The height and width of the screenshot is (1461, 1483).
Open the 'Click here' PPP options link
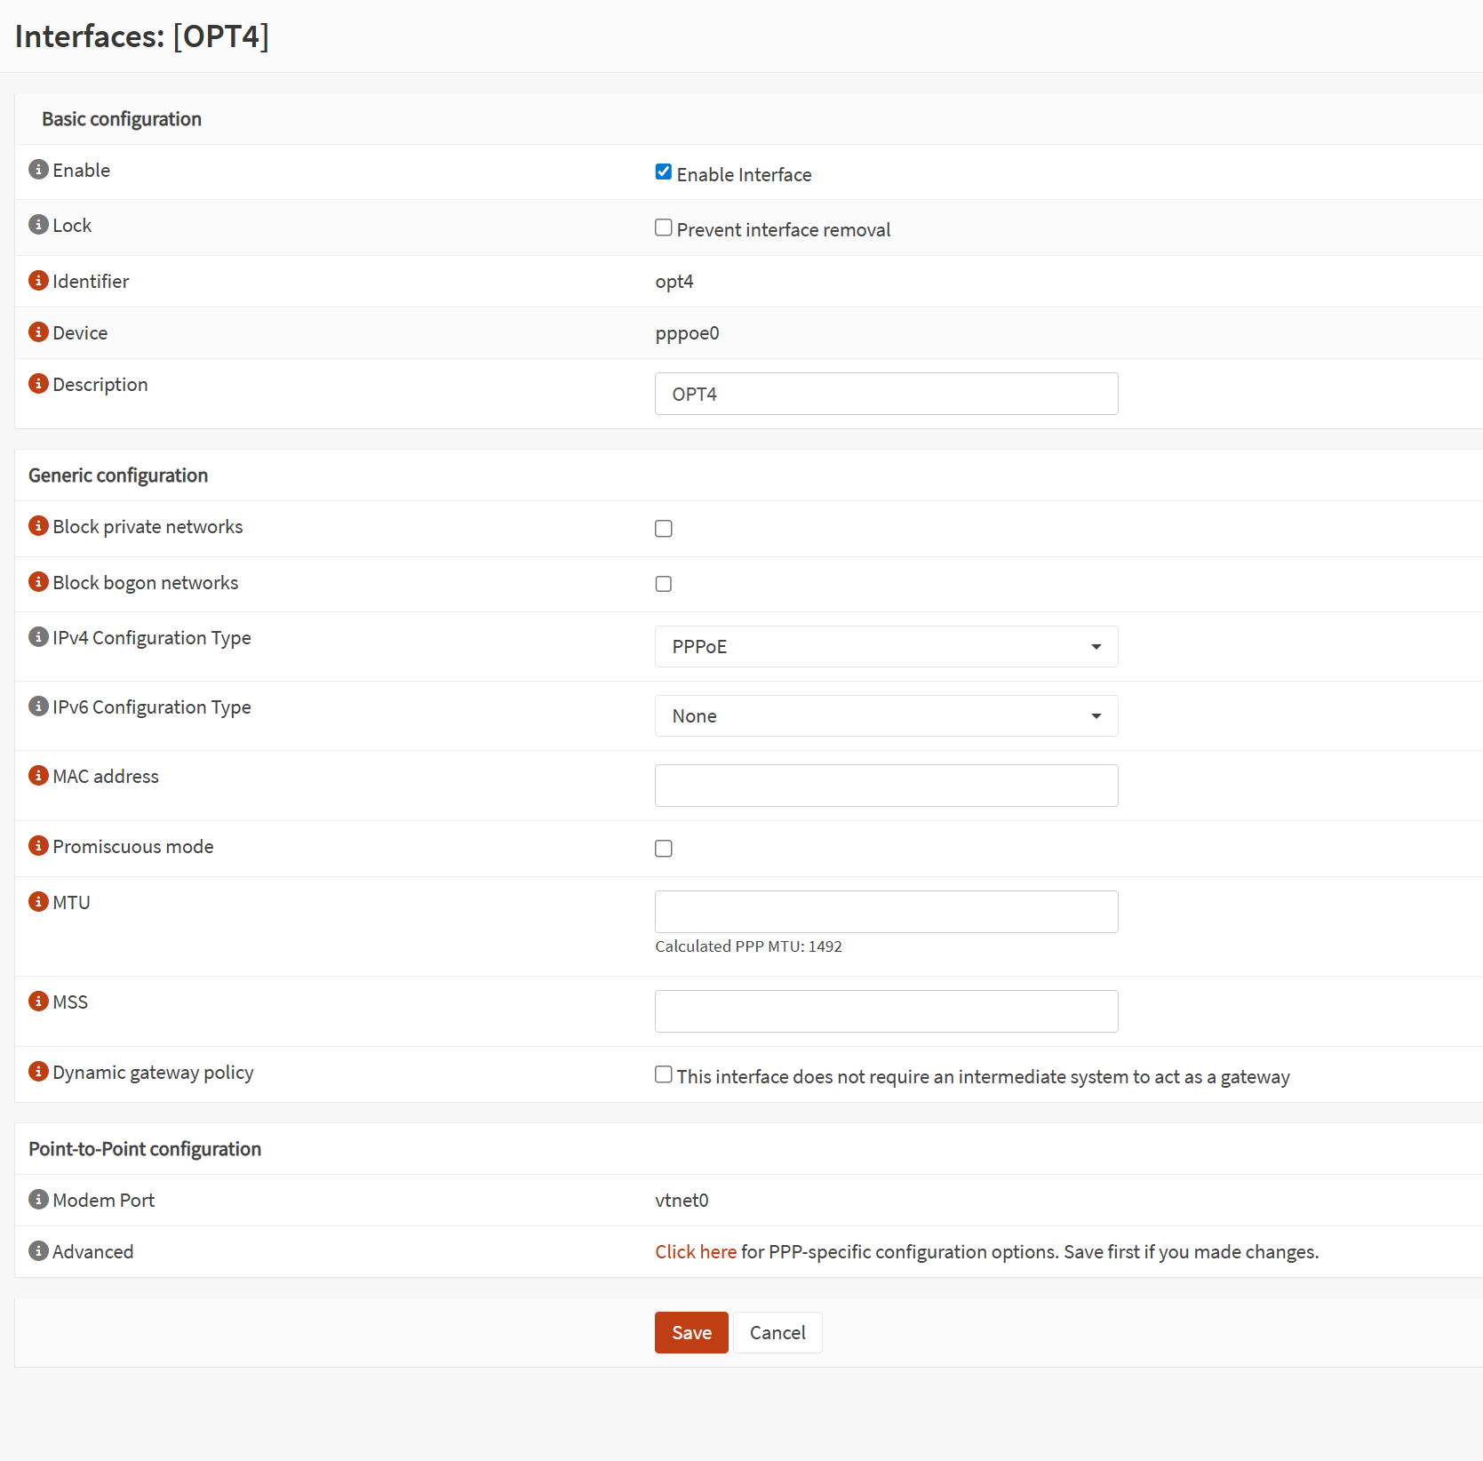coord(696,1252)
